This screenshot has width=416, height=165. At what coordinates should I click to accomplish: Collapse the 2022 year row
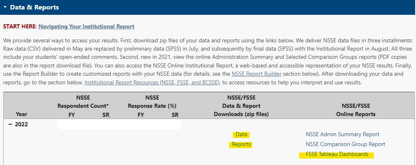click(10, 124)
